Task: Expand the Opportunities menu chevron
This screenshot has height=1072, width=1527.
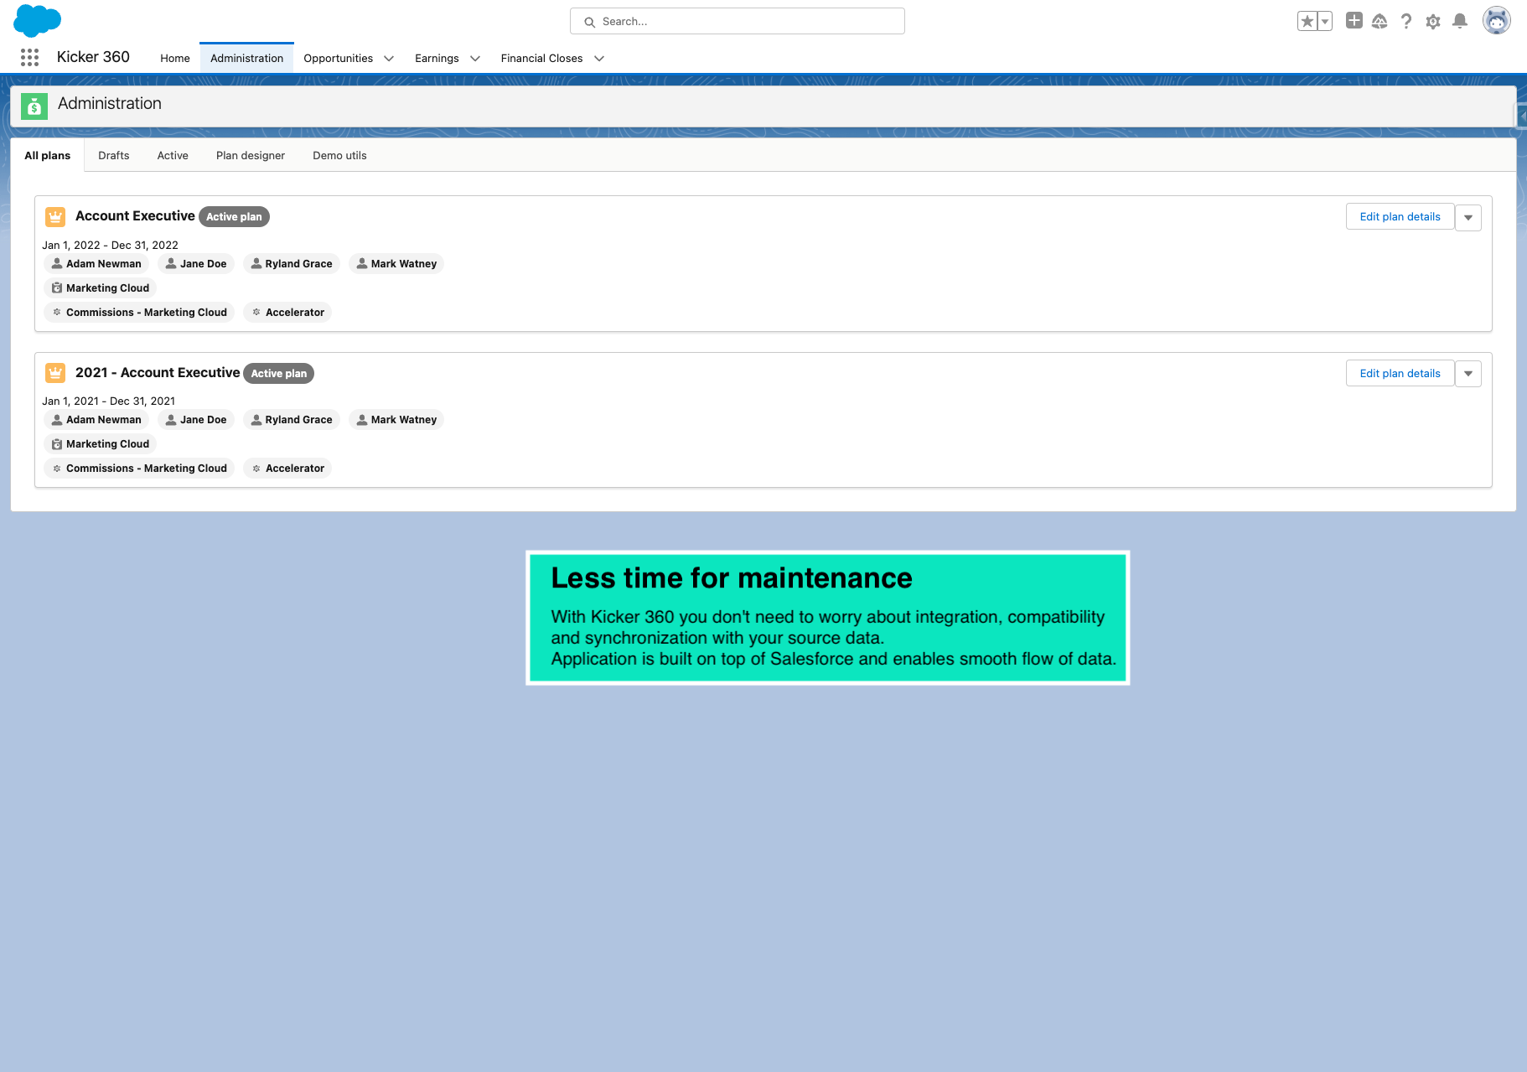Action: (389, 59)
